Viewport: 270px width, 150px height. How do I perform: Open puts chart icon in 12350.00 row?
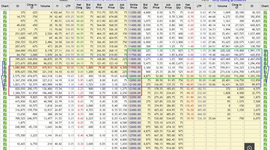(265, 106)
